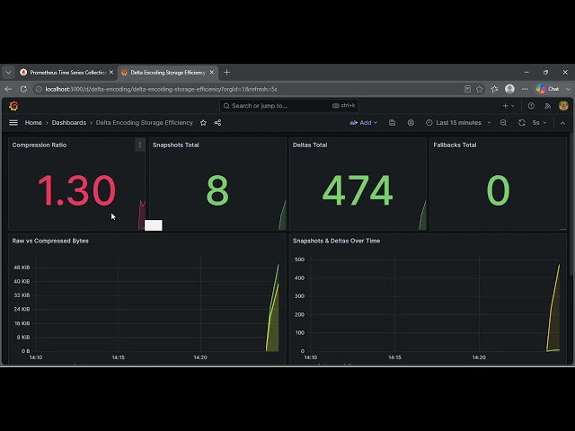Viewport: 575px width, 431px height.
Task: Collapse the top toolbar with chevron
Action: coord(563,123)
